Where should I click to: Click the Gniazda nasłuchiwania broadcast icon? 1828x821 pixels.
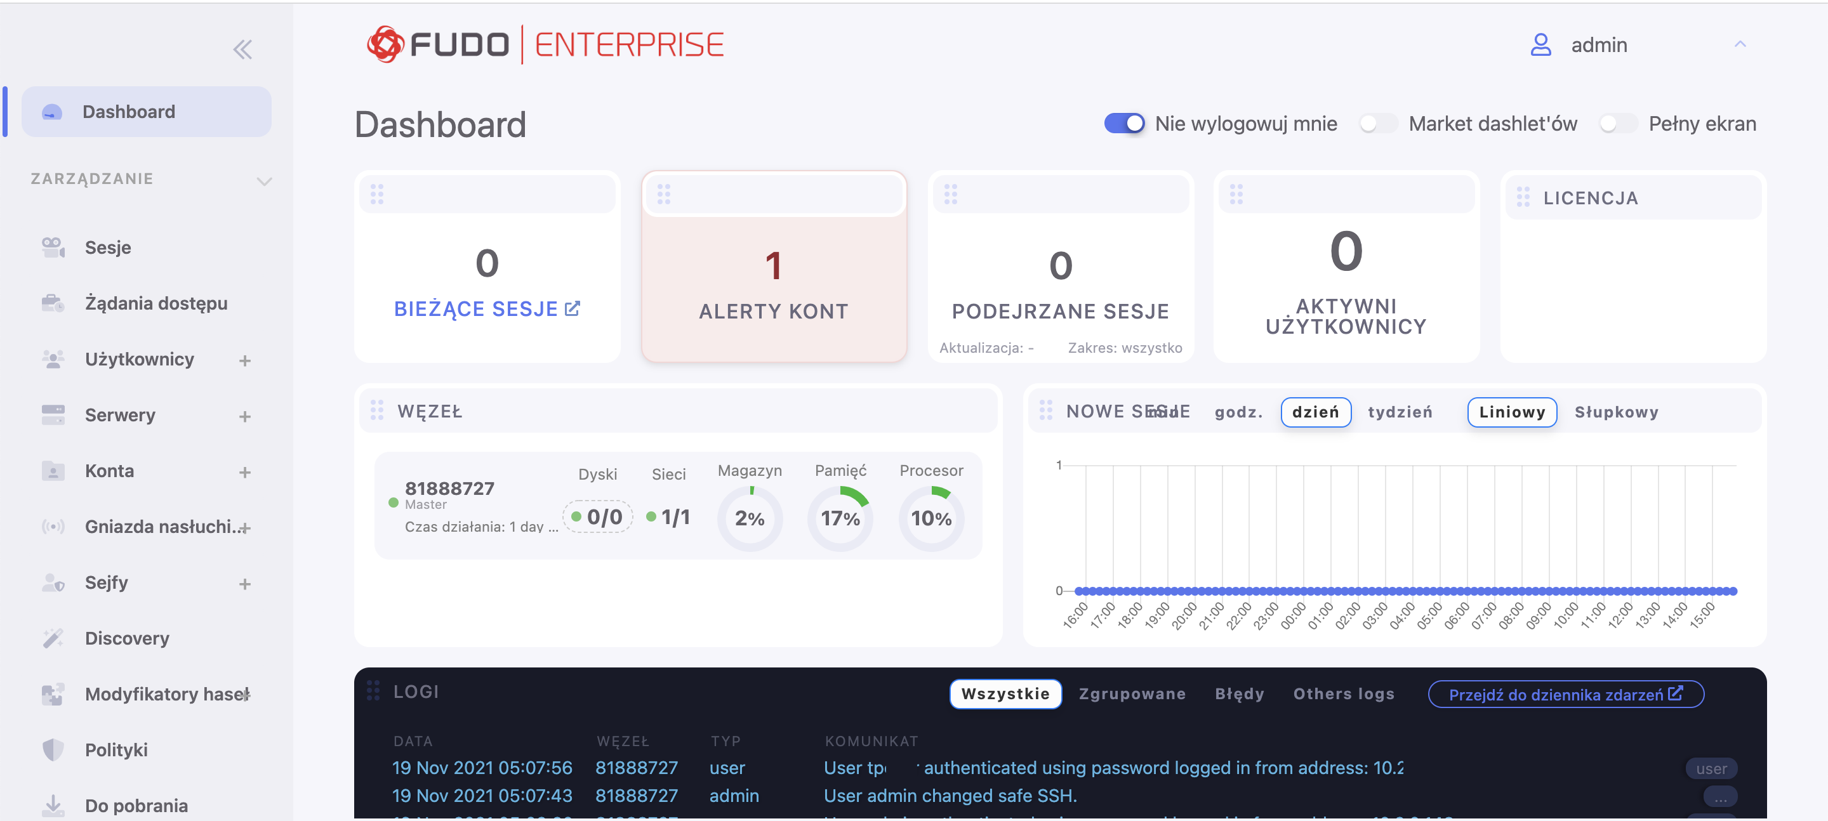(53, 527)
